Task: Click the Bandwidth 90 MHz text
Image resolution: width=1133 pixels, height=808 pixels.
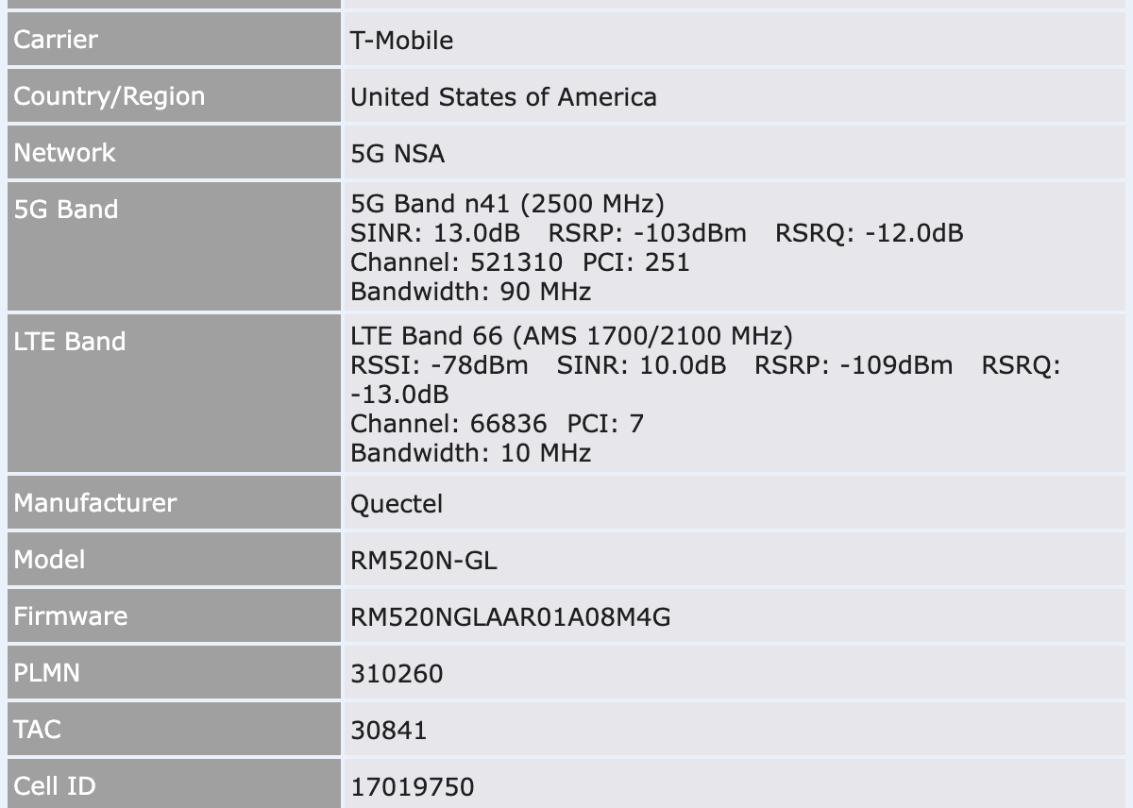Action: point(470,292)
